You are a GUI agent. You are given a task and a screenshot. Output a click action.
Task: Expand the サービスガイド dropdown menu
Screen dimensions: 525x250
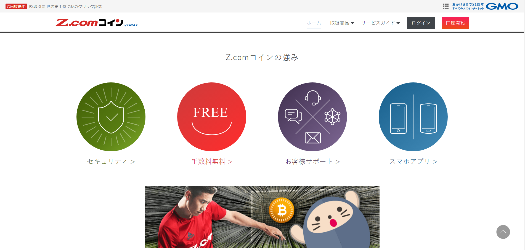click(381, 23)
